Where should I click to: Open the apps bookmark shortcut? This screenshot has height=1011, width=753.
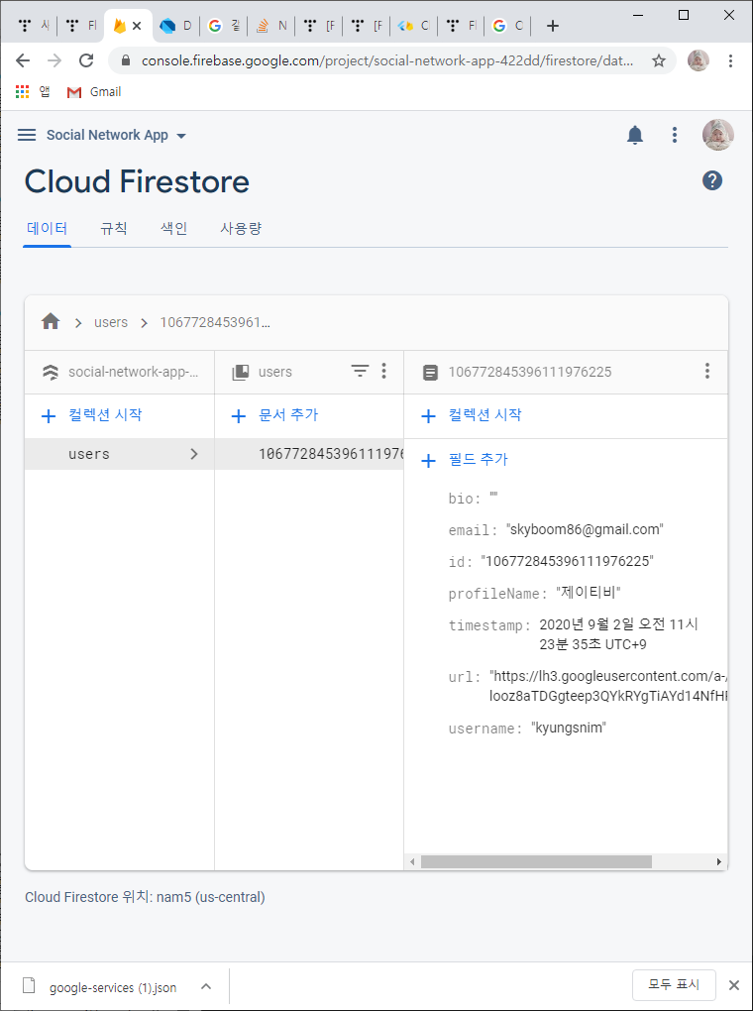33,92
